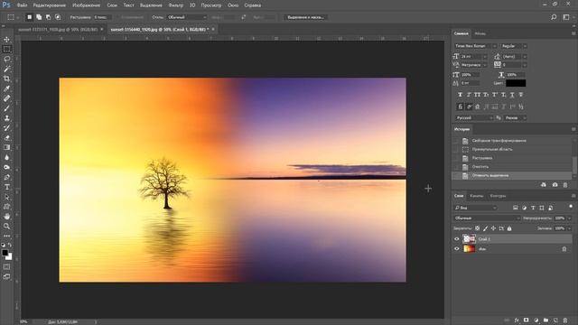578x325 pixels.
Task: Add a layer mask
Action: 527,320
